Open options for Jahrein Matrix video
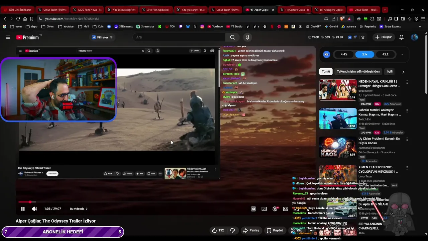 [407, 110]
